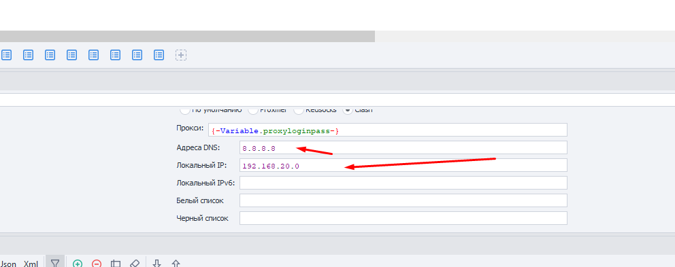
Task: Click the Адреса DNS field containing 8.8.8.8
Action: 404,147
